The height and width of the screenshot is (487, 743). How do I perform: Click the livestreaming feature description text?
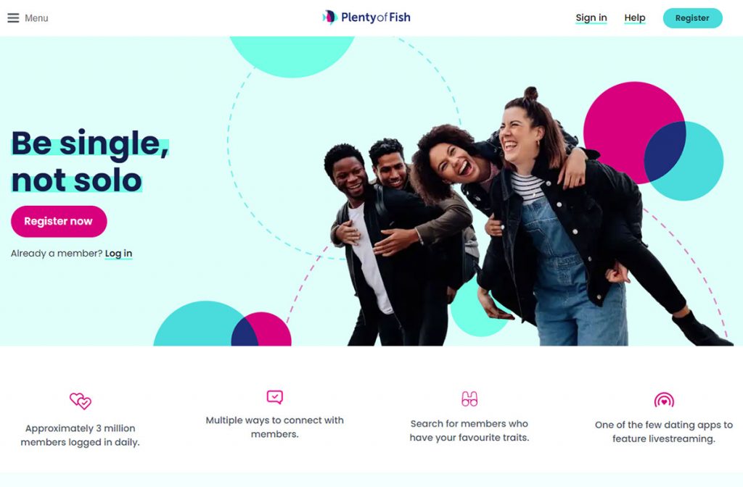pos(664,432)
